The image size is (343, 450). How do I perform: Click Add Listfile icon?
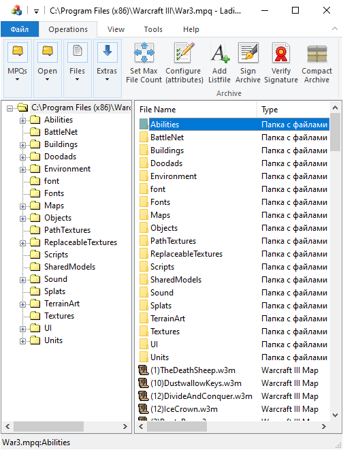click(219, 53)
